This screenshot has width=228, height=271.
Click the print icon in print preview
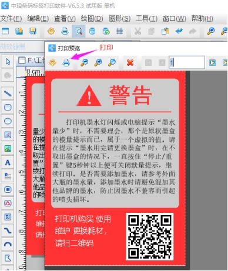click(66, 63)
